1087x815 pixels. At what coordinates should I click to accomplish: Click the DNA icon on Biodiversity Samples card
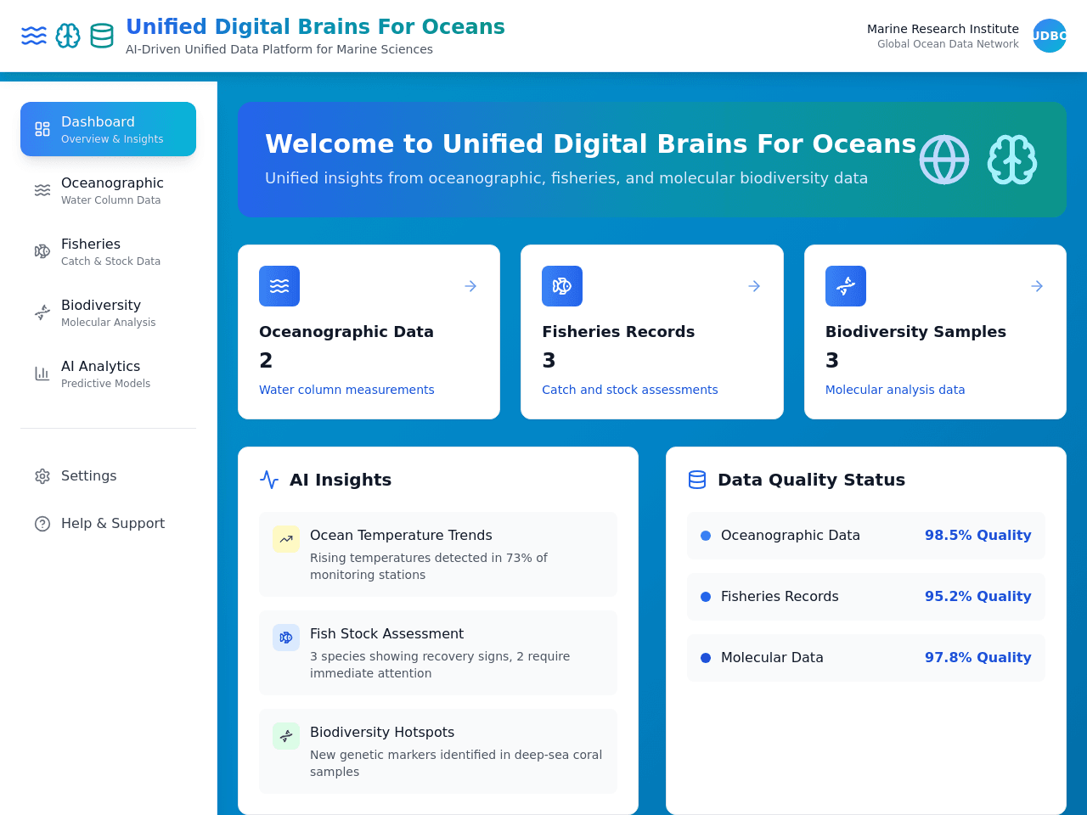pos(846,286)
